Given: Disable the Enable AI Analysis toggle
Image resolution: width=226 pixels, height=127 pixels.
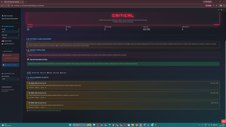Looking at the screenshot, I should [3, 41].
